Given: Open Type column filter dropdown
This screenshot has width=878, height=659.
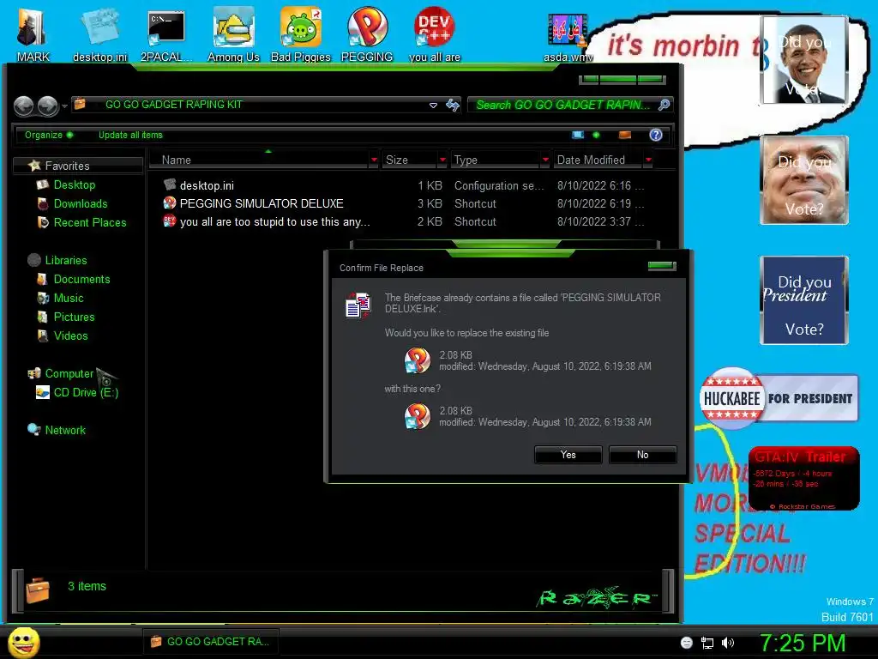Looking at the screenshot, I should click(545, 160).
